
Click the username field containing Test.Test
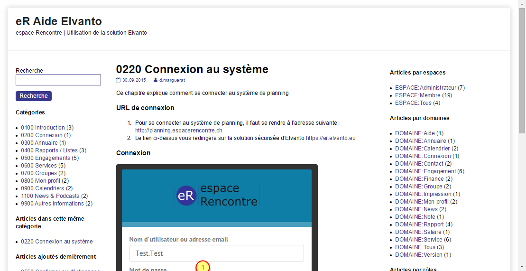click(x=217, y=253)
